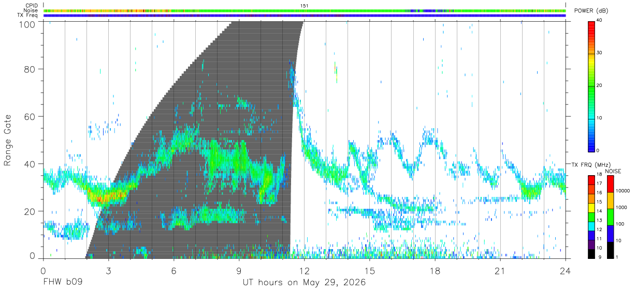Click the x-axis tick label '21'
The image size is (636, 293).
coord(500,271)
